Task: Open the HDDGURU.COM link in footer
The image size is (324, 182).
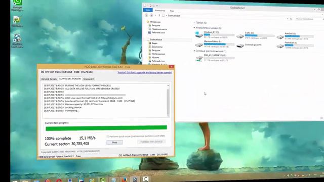Action: coord(88,151)
